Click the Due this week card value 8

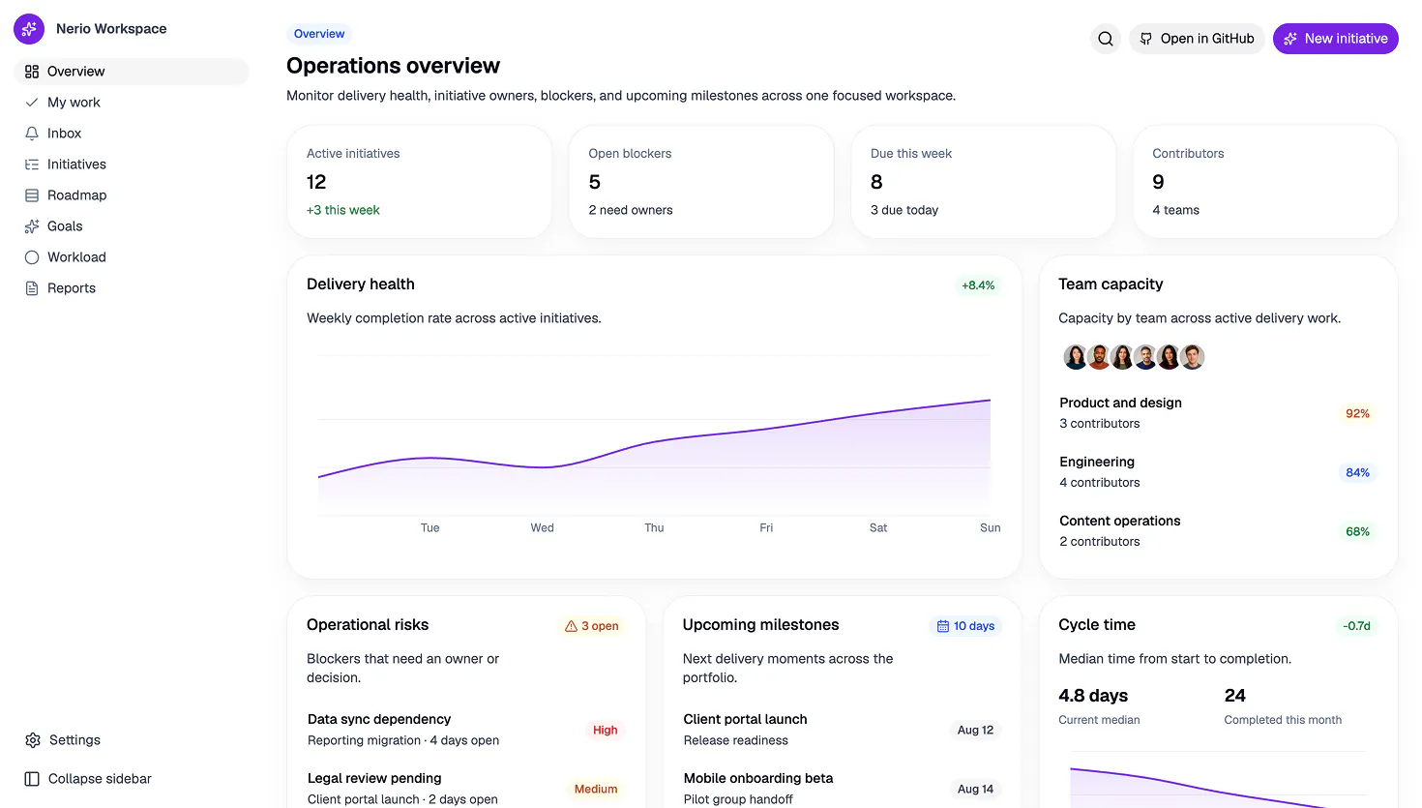[x=876, y=182]
